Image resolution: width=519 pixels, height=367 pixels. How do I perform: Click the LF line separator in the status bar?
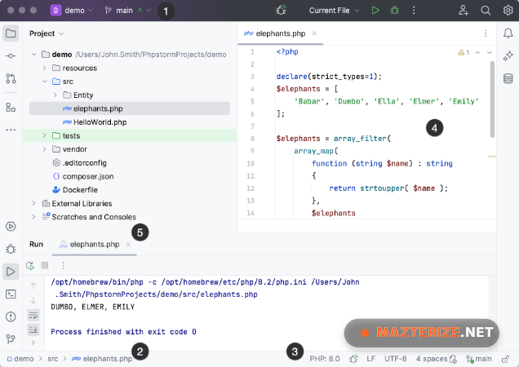371,359
